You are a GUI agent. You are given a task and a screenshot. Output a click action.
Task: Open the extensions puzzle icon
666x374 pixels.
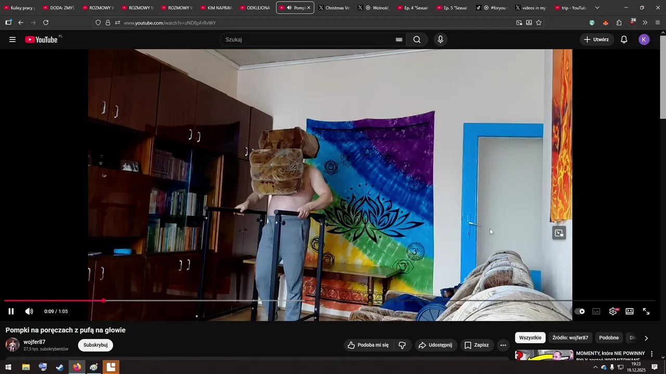point(619,23)
